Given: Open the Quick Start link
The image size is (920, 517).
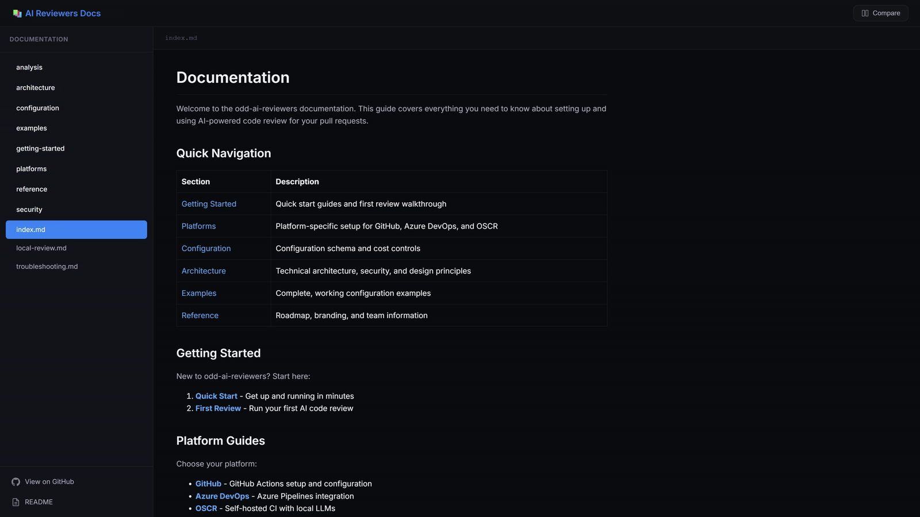Looking at the screenshot, I should click(x=216, y=396).
